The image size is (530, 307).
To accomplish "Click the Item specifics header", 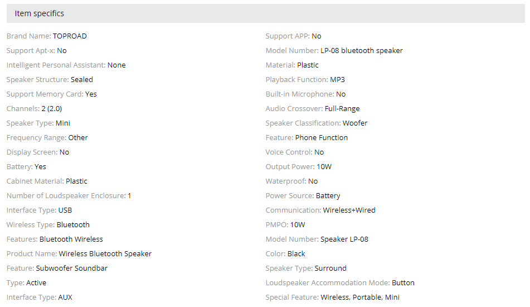I will [40, 13].
